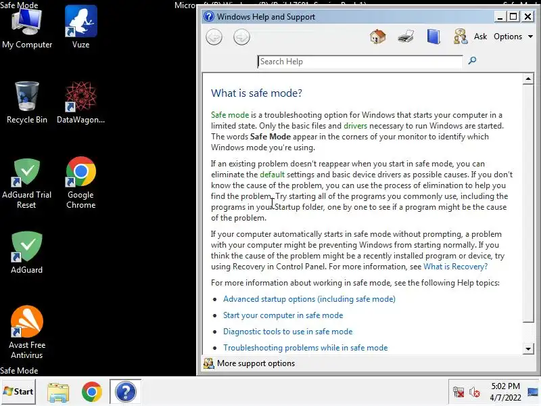Print the current help topic

point(405,37)
